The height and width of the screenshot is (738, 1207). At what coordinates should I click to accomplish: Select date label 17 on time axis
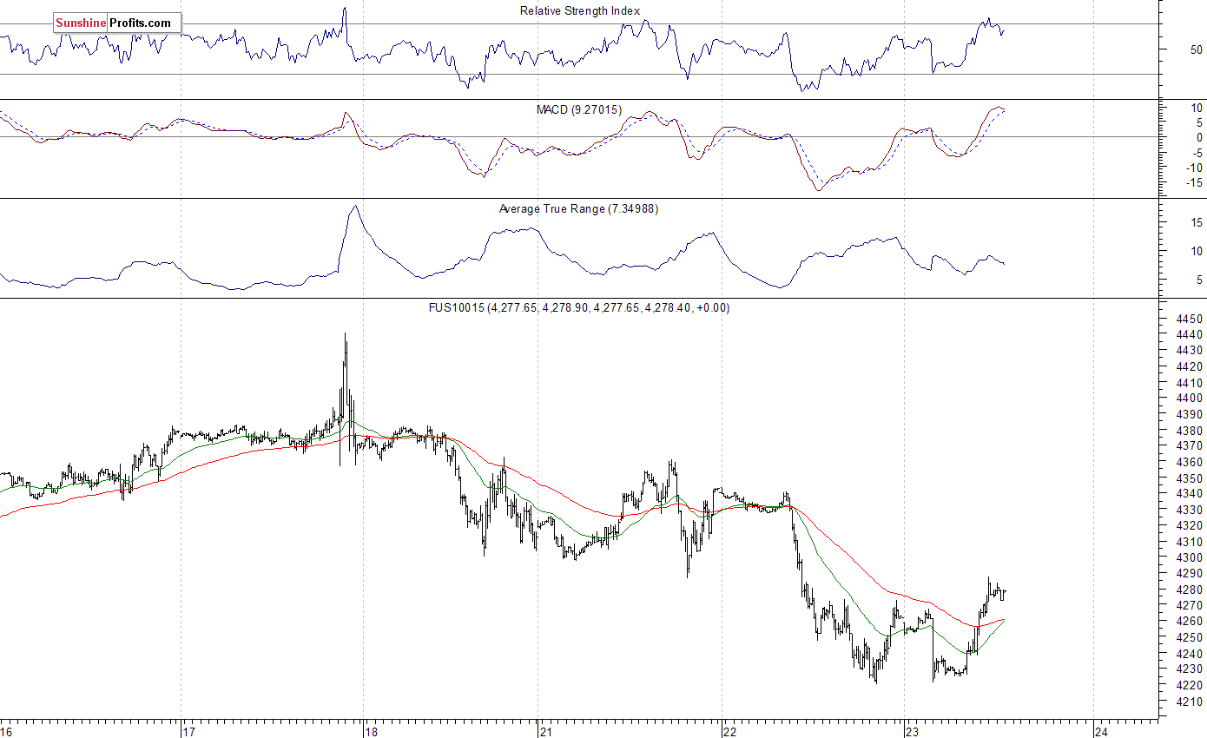pyautogui.click(x=189, y=731)
